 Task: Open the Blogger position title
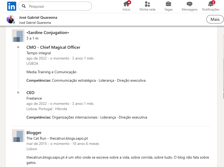pos(34,133)
